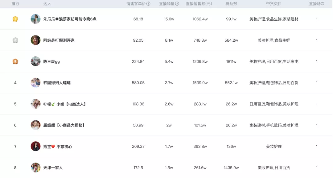Image resolution: width=333 pixels, height=178 pixels.
Task: Select the 1539.9w sales amount cell
Action: click(200, 83)
